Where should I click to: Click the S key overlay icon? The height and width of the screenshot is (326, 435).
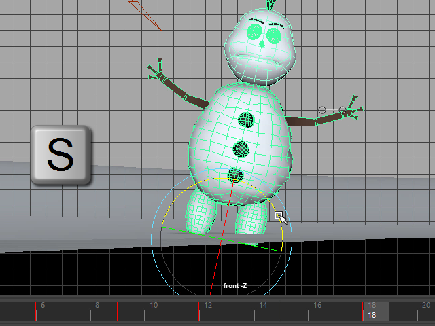pyautogui.click(x=60, y=156)
